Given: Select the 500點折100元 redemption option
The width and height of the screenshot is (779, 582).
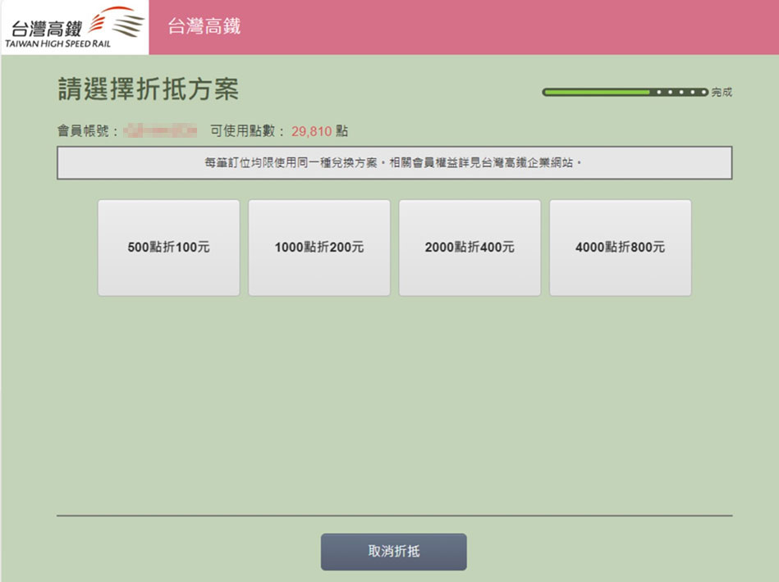Looking at the screenshot, I should click(x=168, y=248).
